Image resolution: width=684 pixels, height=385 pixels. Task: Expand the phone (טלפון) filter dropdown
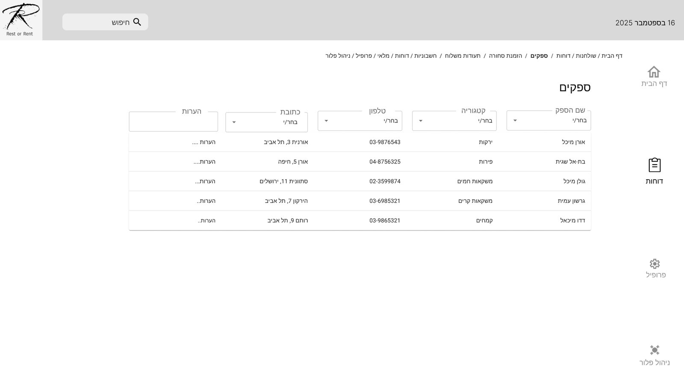point(360,121)
